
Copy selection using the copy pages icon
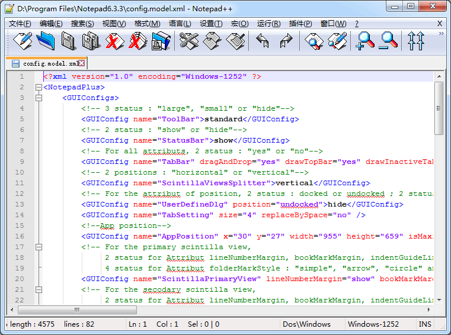pos(212,41)
